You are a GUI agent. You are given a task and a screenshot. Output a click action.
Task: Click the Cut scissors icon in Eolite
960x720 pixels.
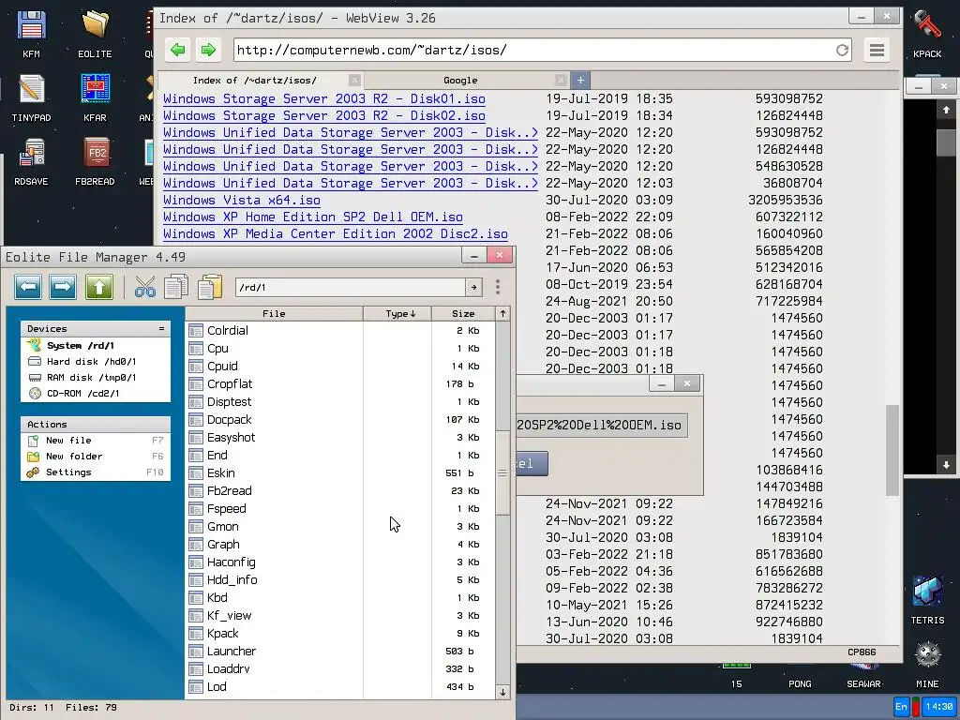pyautogui.click(x=145, y=287)
